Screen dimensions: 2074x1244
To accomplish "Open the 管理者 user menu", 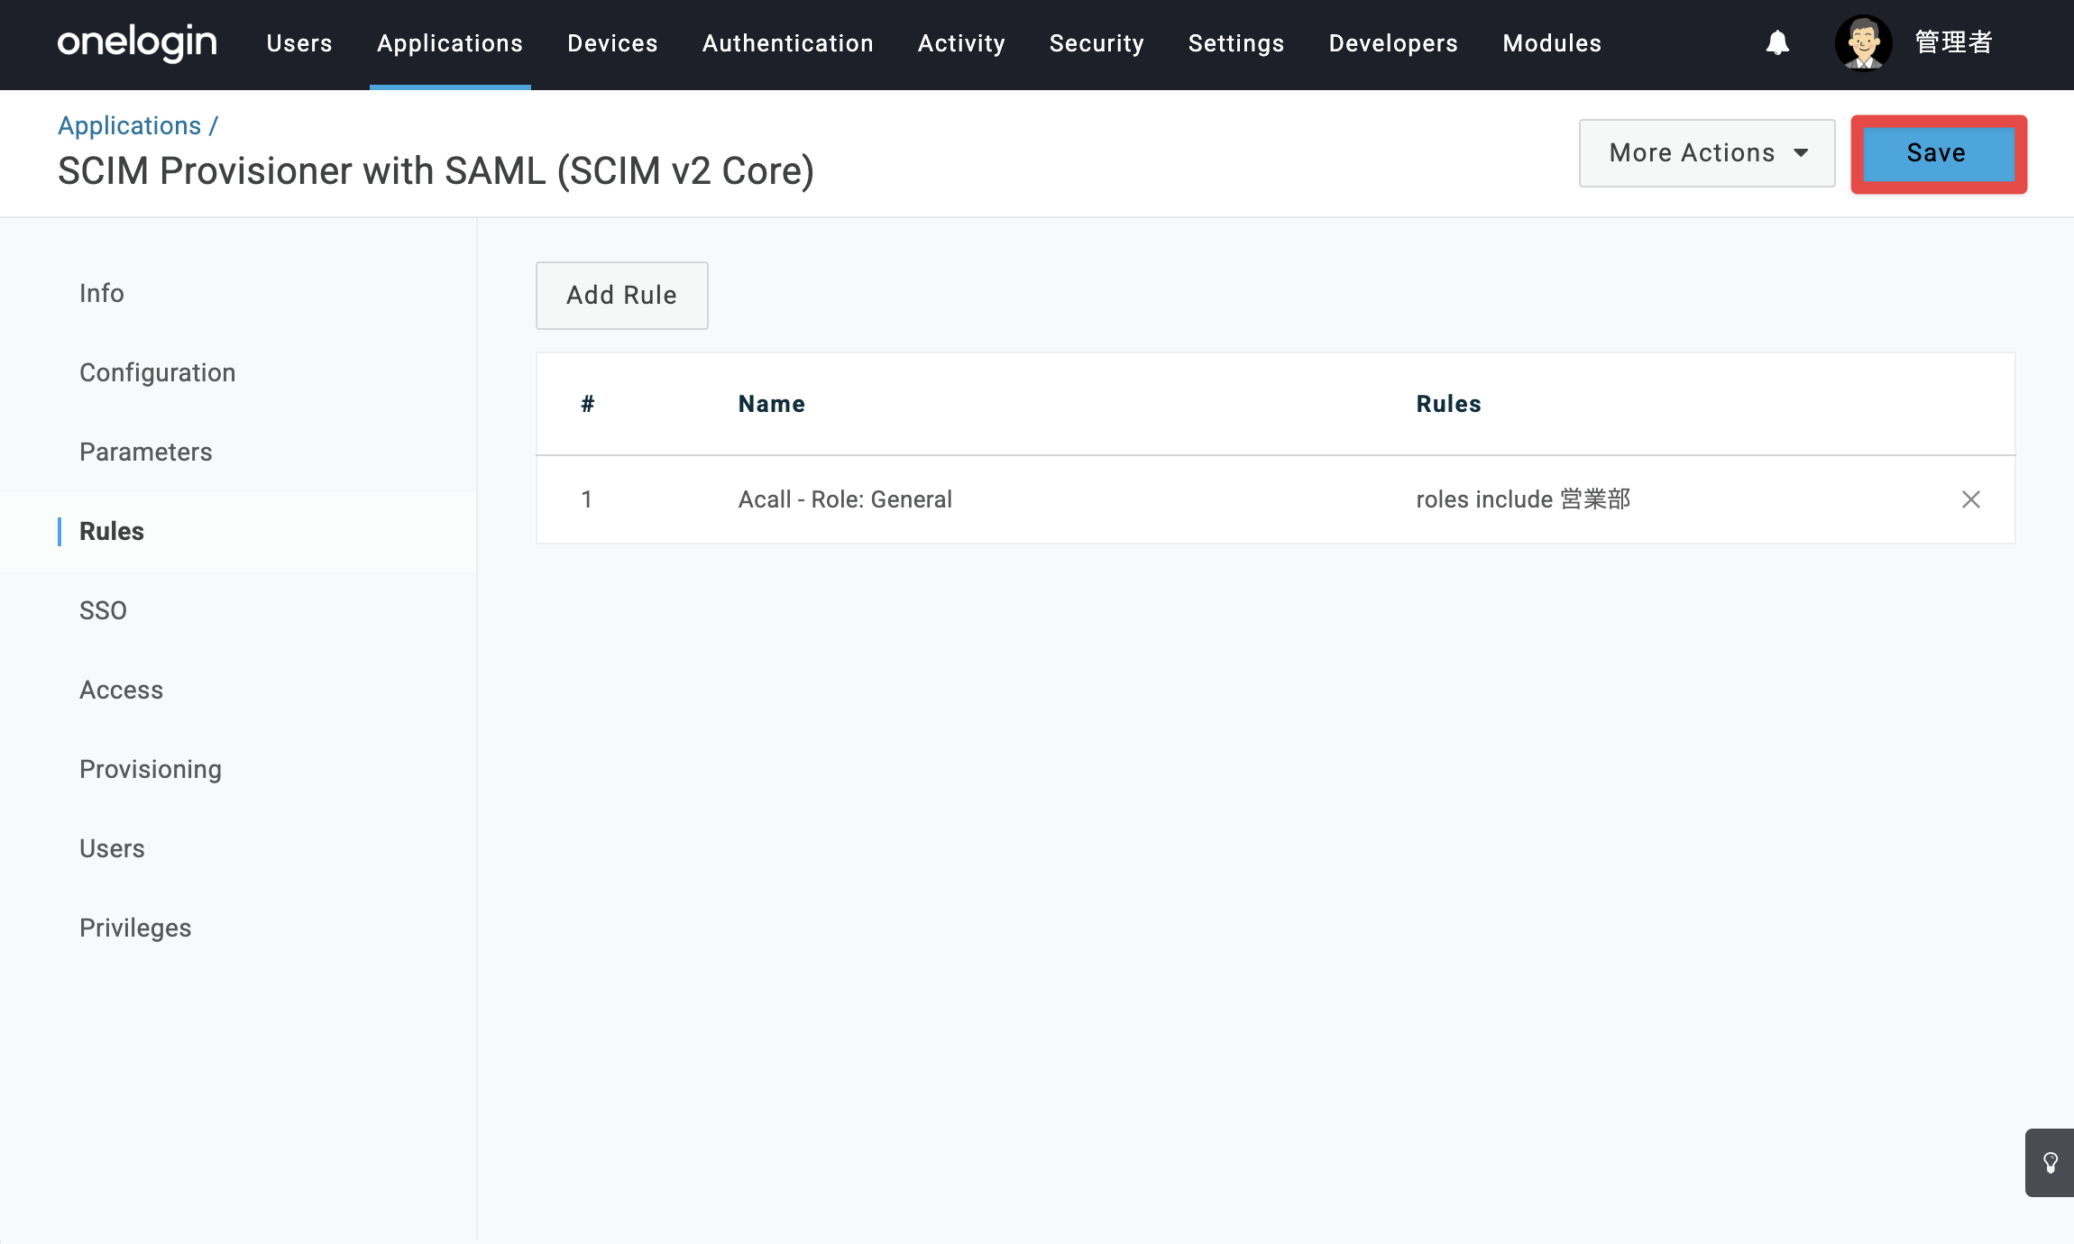I will [1953, 43].
